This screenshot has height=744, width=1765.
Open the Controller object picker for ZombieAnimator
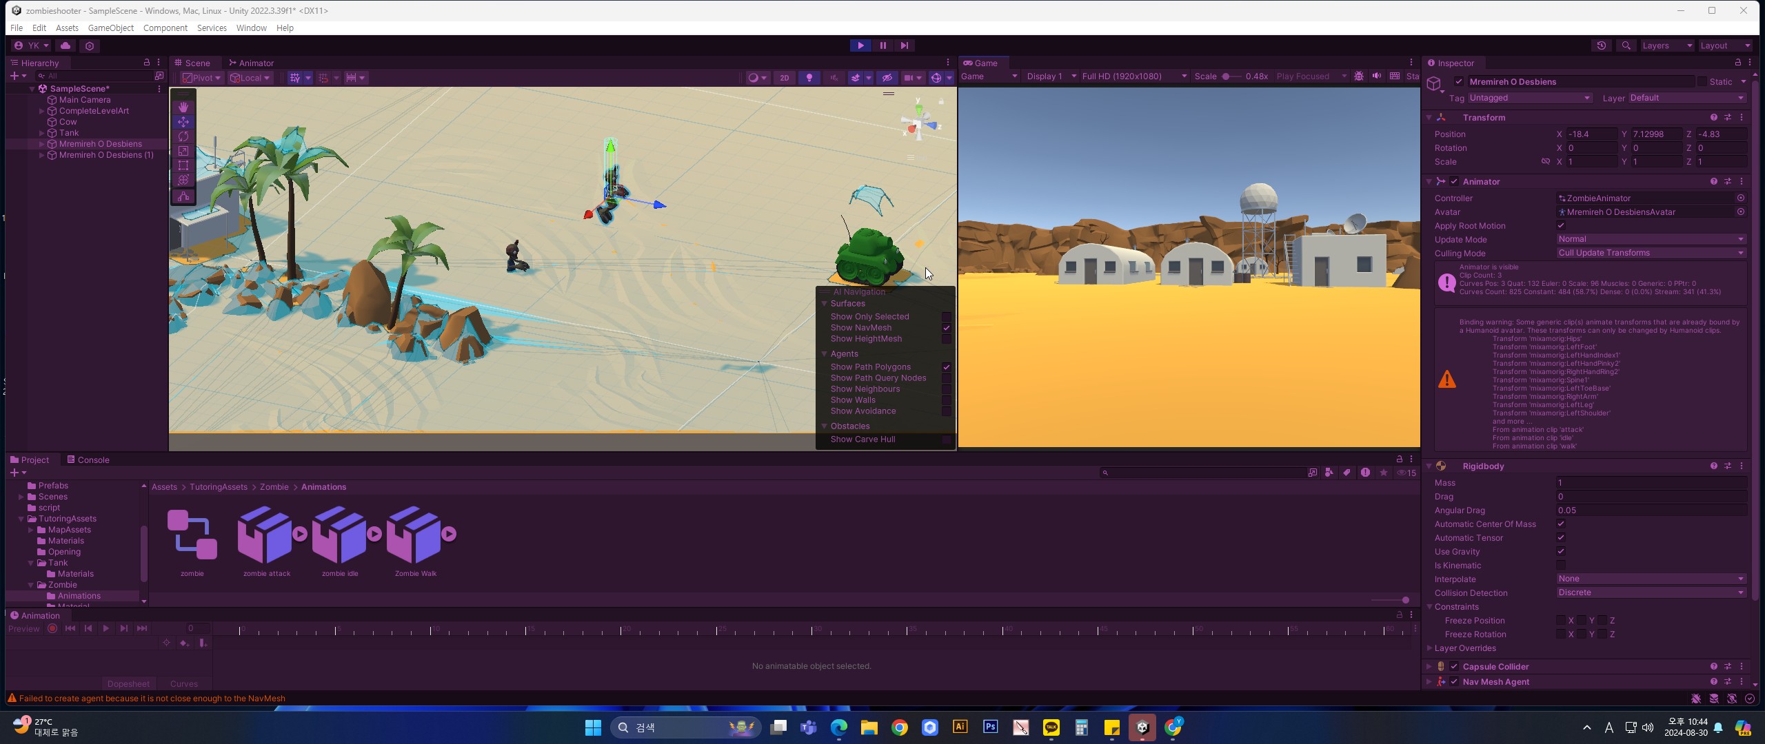click(x=1740, y=198)
